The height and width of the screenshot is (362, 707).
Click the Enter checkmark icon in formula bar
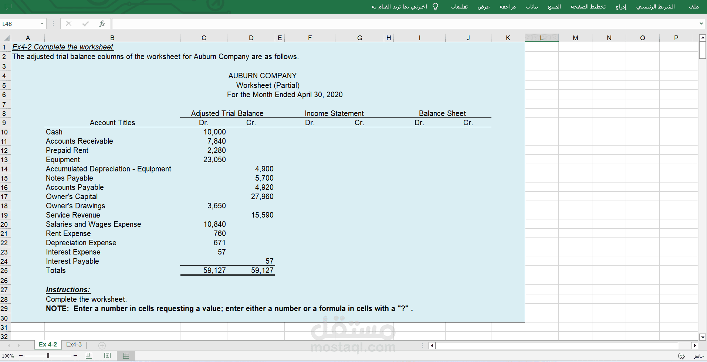tap(85, 24)
